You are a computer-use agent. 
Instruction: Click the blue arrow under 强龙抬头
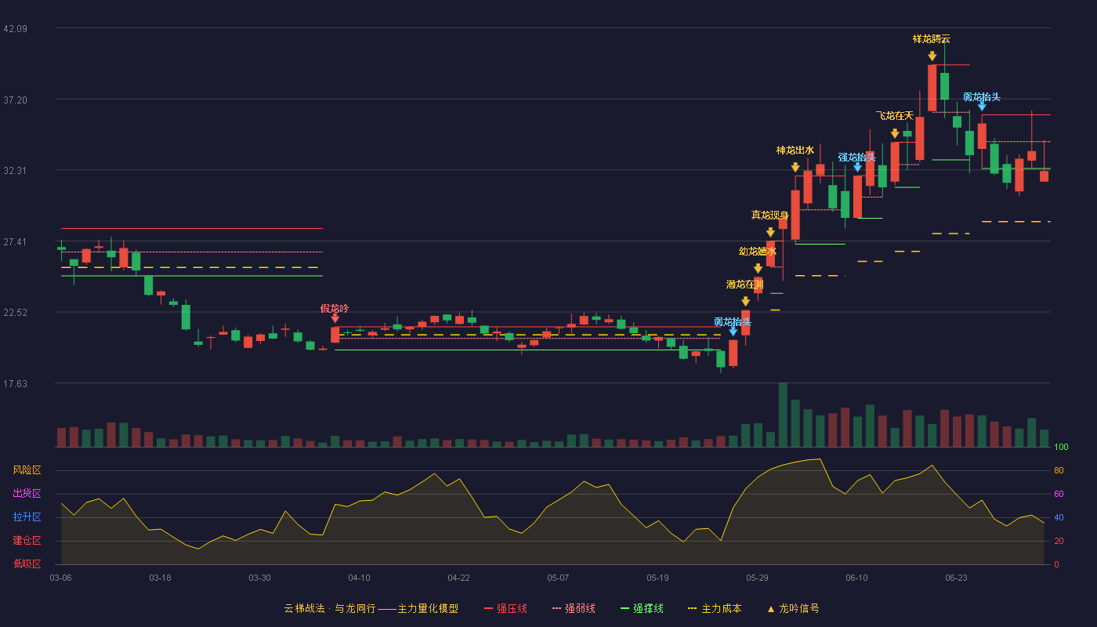(x=857, y=167)
